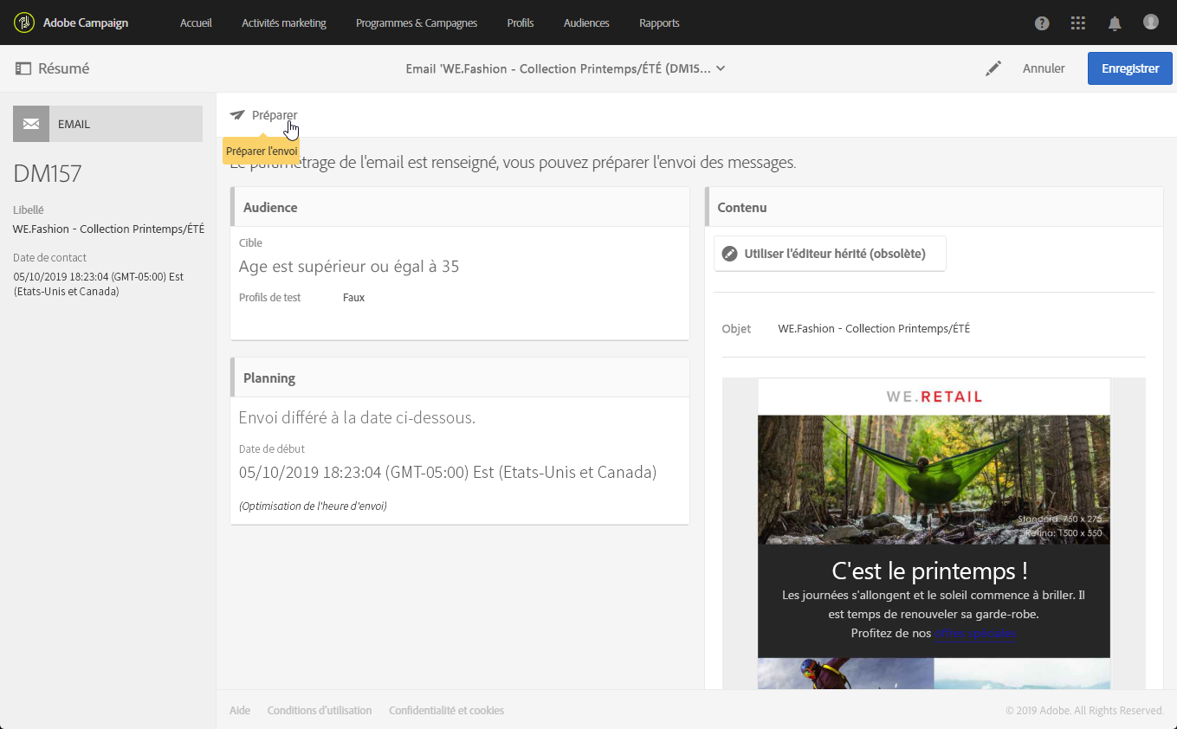Go to the Profils menu
The width and height of the screenshot is (1177, 729).
(521, 23)
